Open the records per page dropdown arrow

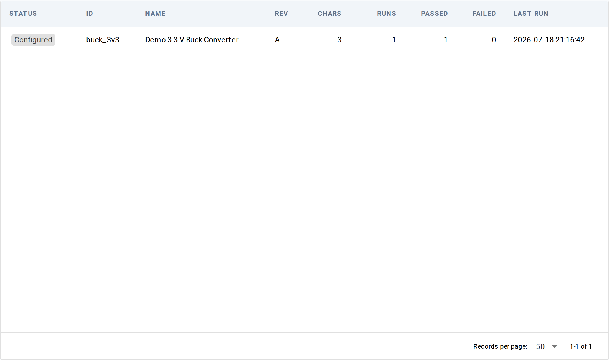[555, 347]
